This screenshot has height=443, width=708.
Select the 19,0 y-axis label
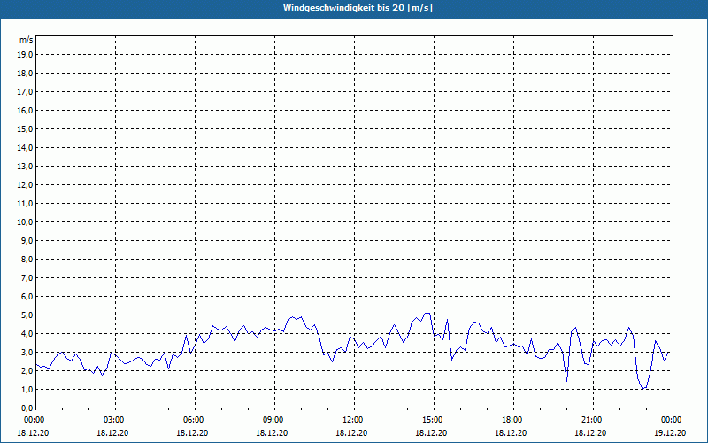(x=26, y=54)
